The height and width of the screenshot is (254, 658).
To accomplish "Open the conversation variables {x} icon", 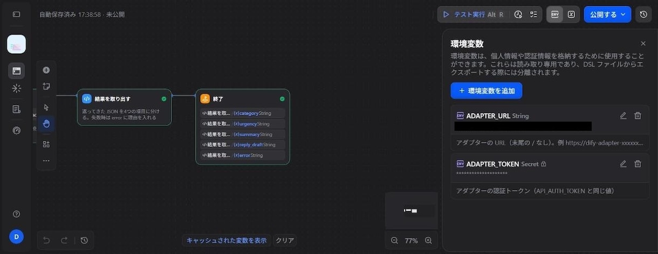I will (571, 15).
